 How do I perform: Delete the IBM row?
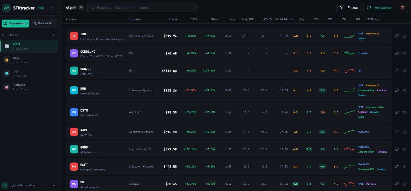(404, 36)
